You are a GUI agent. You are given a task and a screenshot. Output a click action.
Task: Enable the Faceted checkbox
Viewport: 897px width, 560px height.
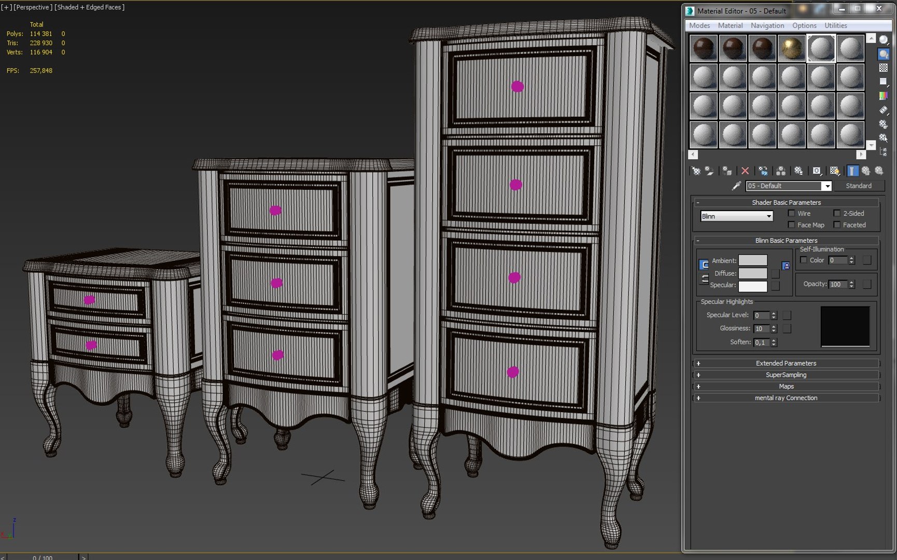[837, 225]
